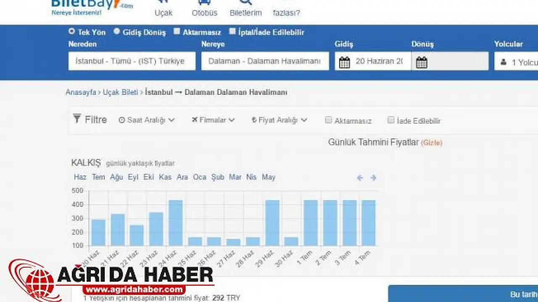
Task: Expand the Fiyat Aralığı dropdown
Action: pos(280,120)
